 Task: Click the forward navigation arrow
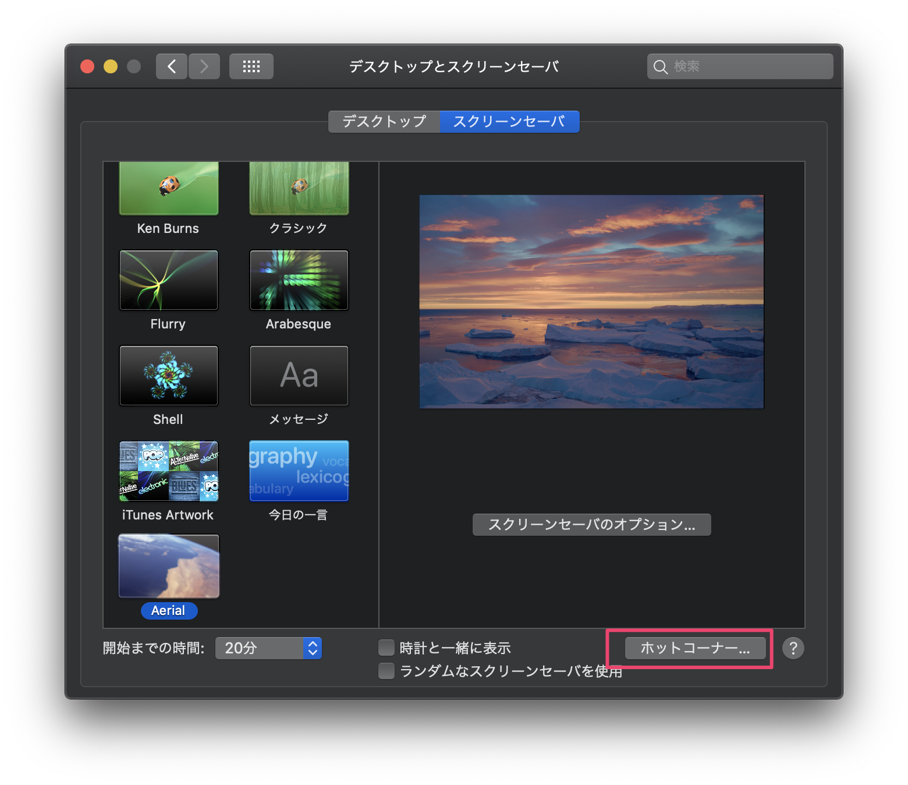[204, 66]
